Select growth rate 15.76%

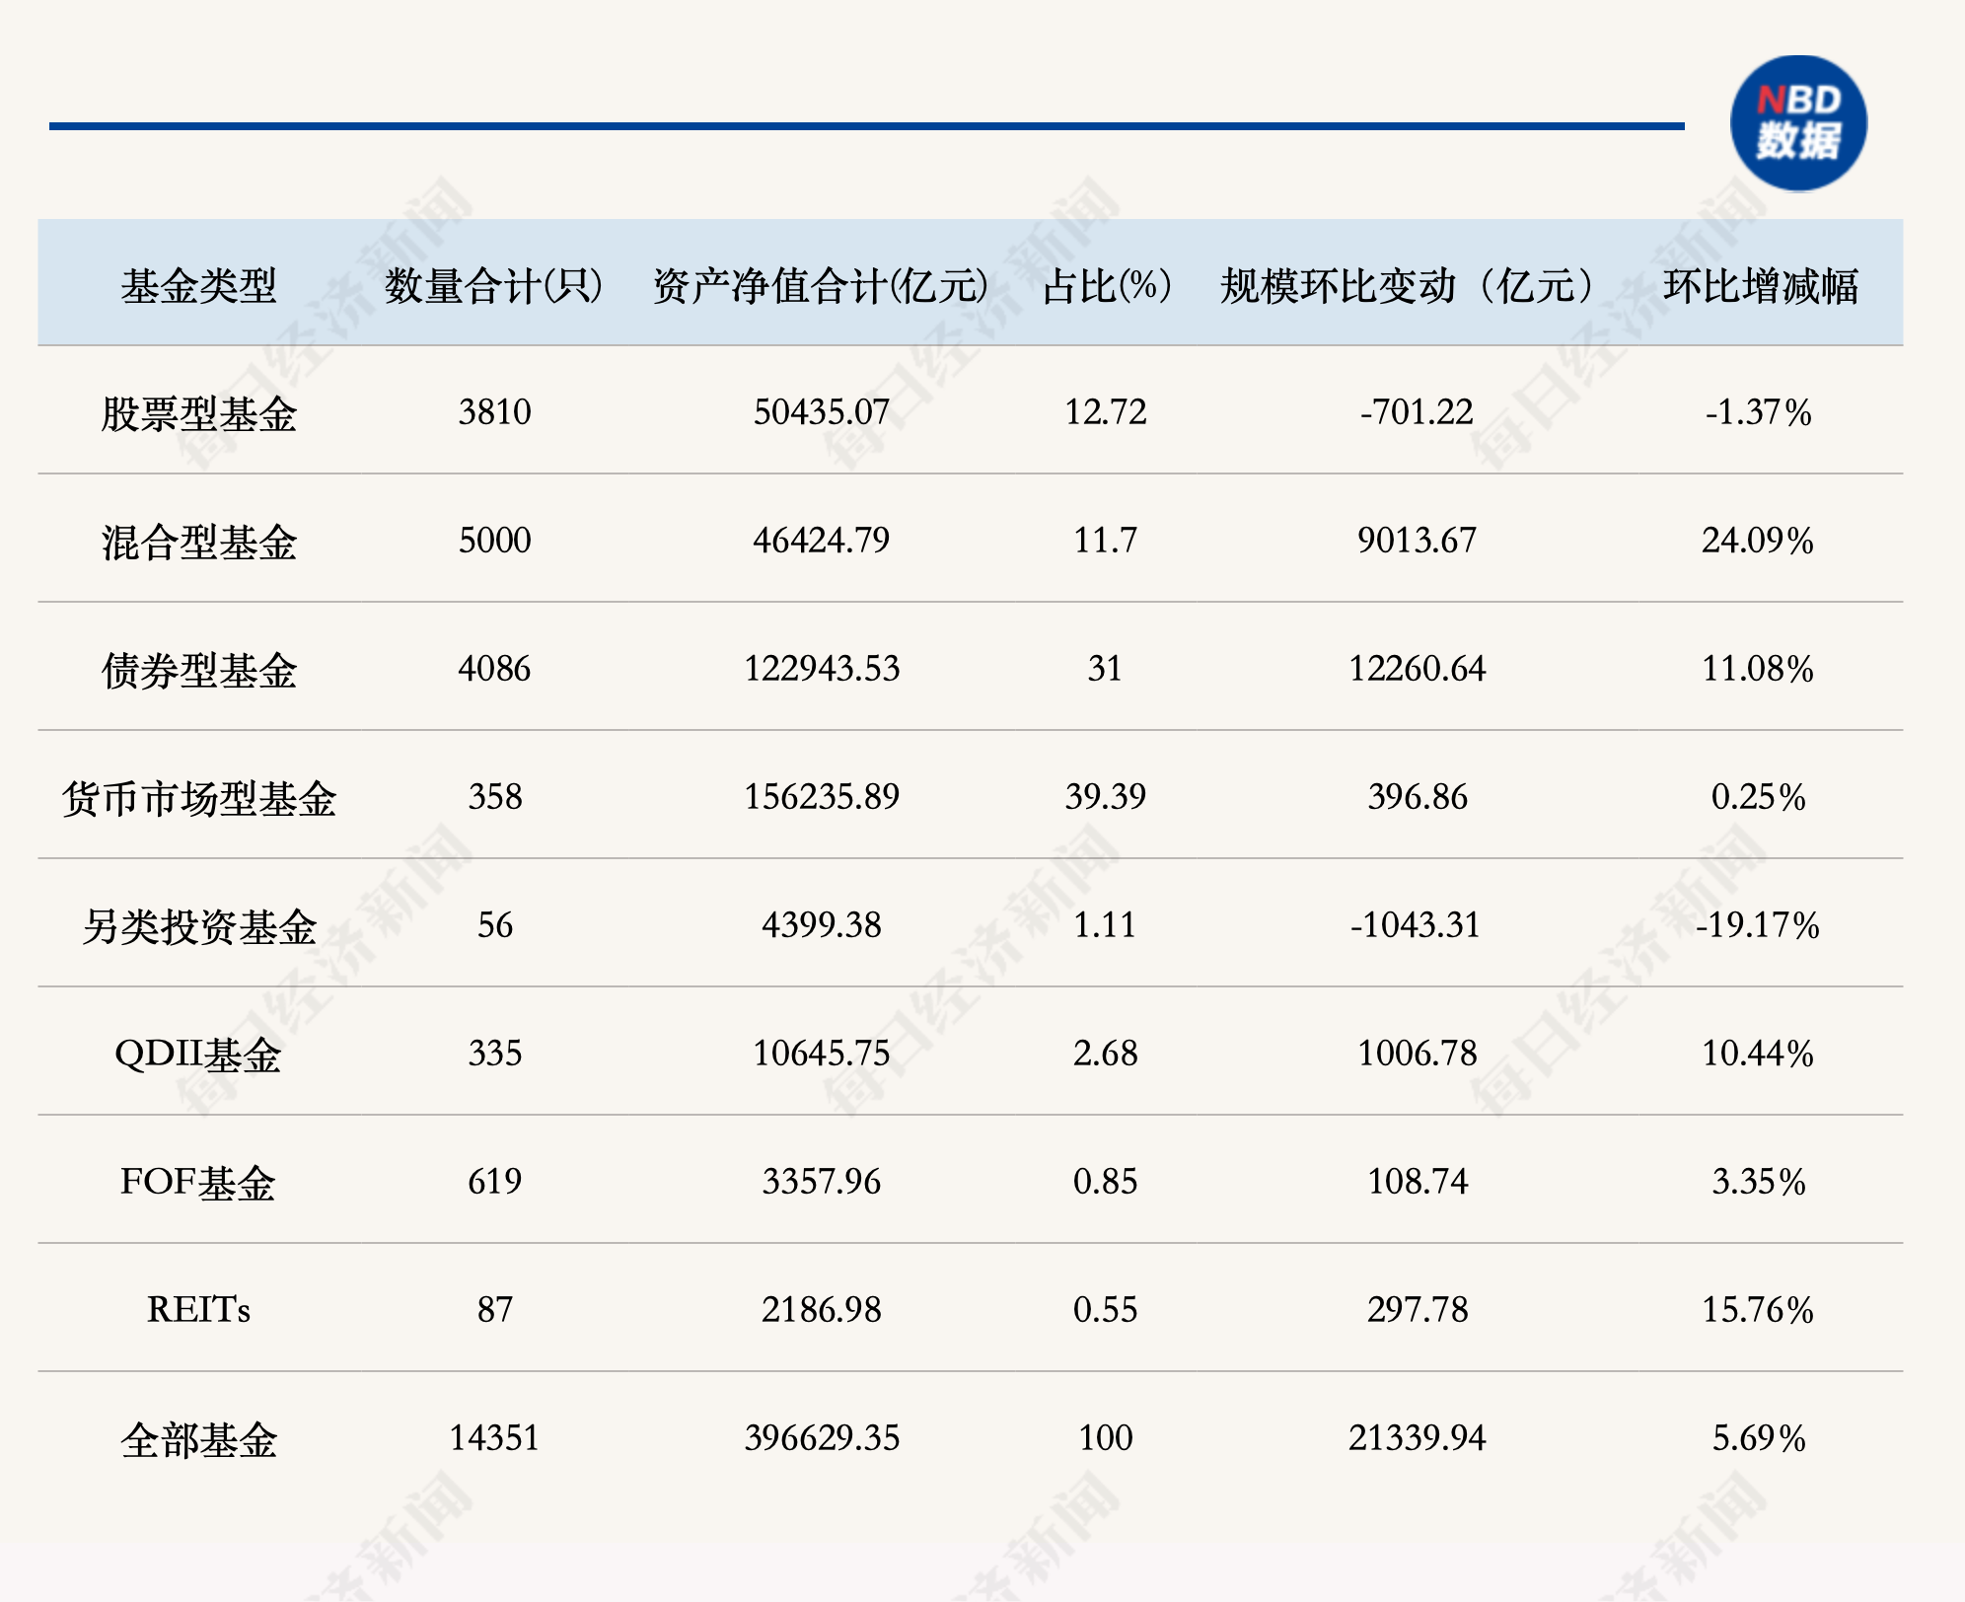pos(1759,1309)
